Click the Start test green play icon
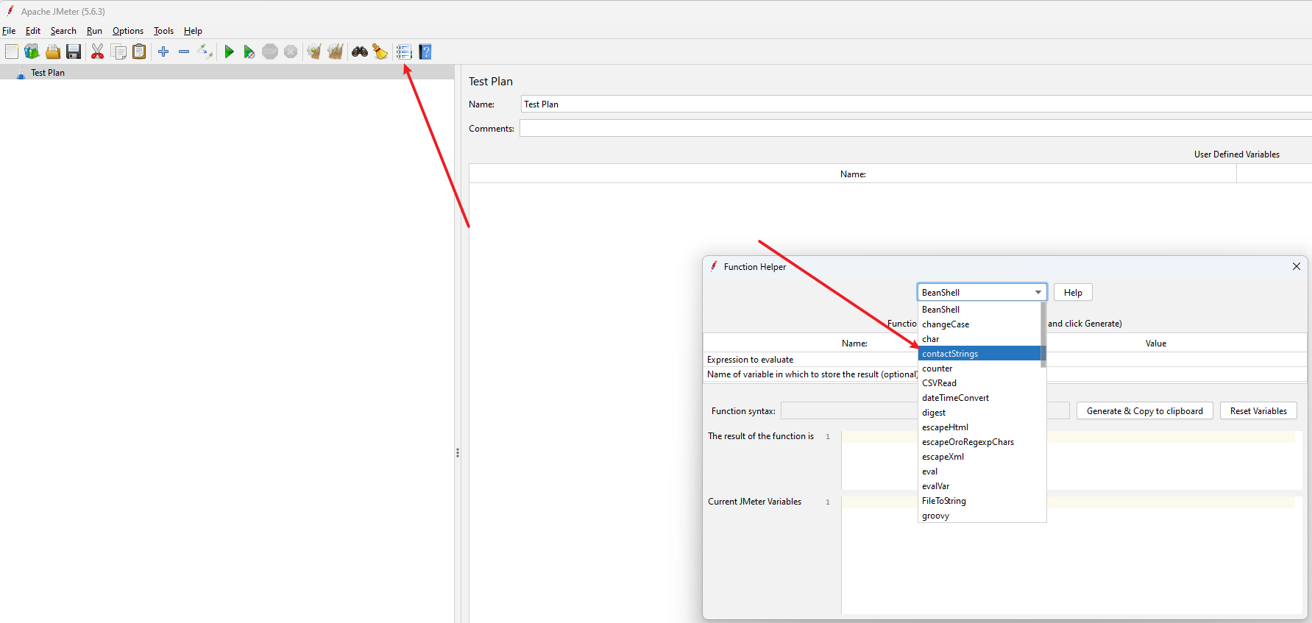This screenshot has width=1312, height=623. [229, 51]
